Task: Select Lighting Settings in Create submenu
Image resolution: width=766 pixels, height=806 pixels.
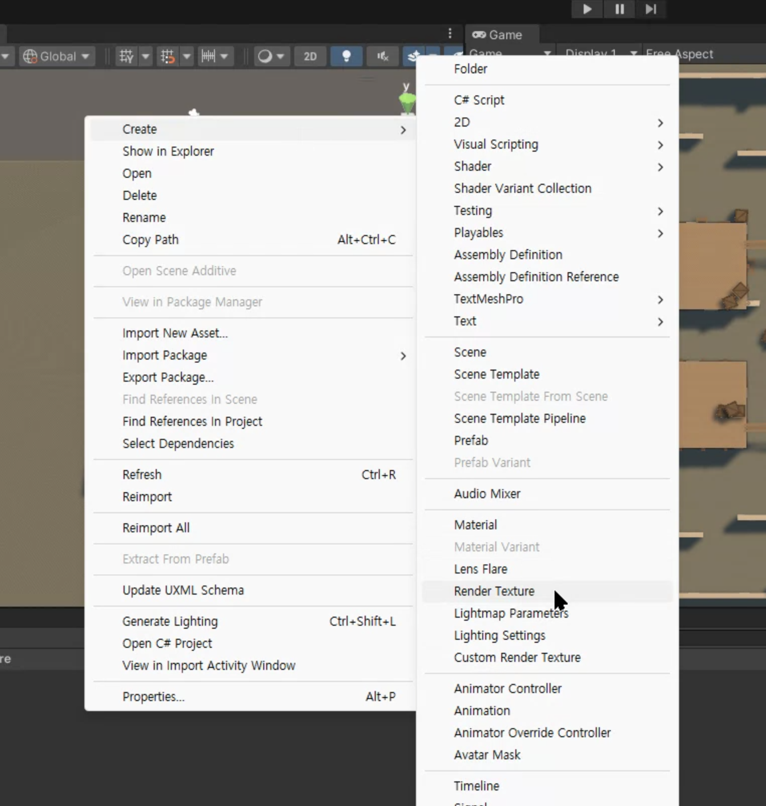Action: (x=548, y=635)
